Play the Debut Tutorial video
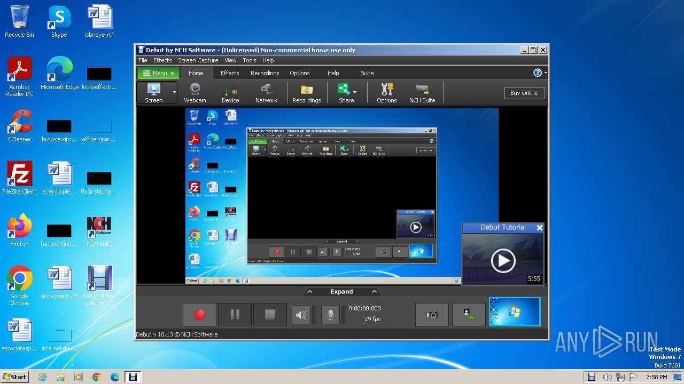The height and width of the screenshot is (384, 684). pos(503,261)
